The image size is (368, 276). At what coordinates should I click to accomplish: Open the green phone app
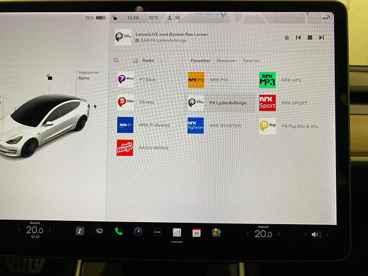[119, 232]
